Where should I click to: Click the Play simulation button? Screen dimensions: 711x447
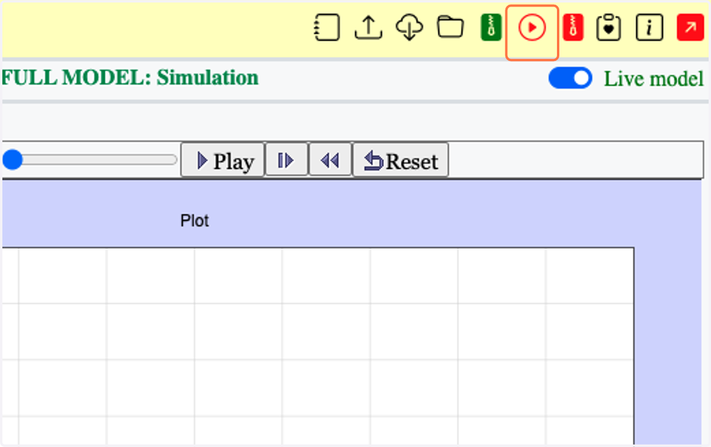[222, 160]
